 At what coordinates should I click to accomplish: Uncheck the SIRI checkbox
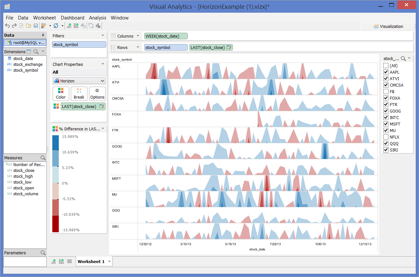point(386,150)
